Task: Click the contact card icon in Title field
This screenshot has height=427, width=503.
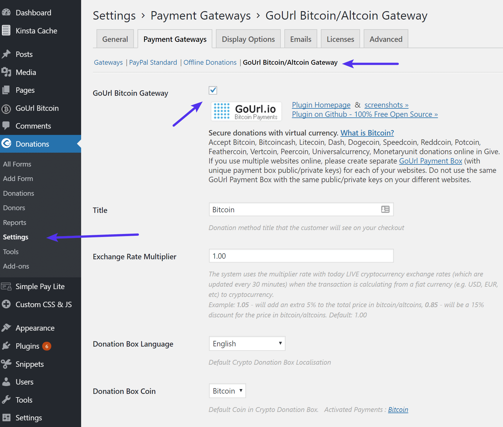Action: click(385, 209)
